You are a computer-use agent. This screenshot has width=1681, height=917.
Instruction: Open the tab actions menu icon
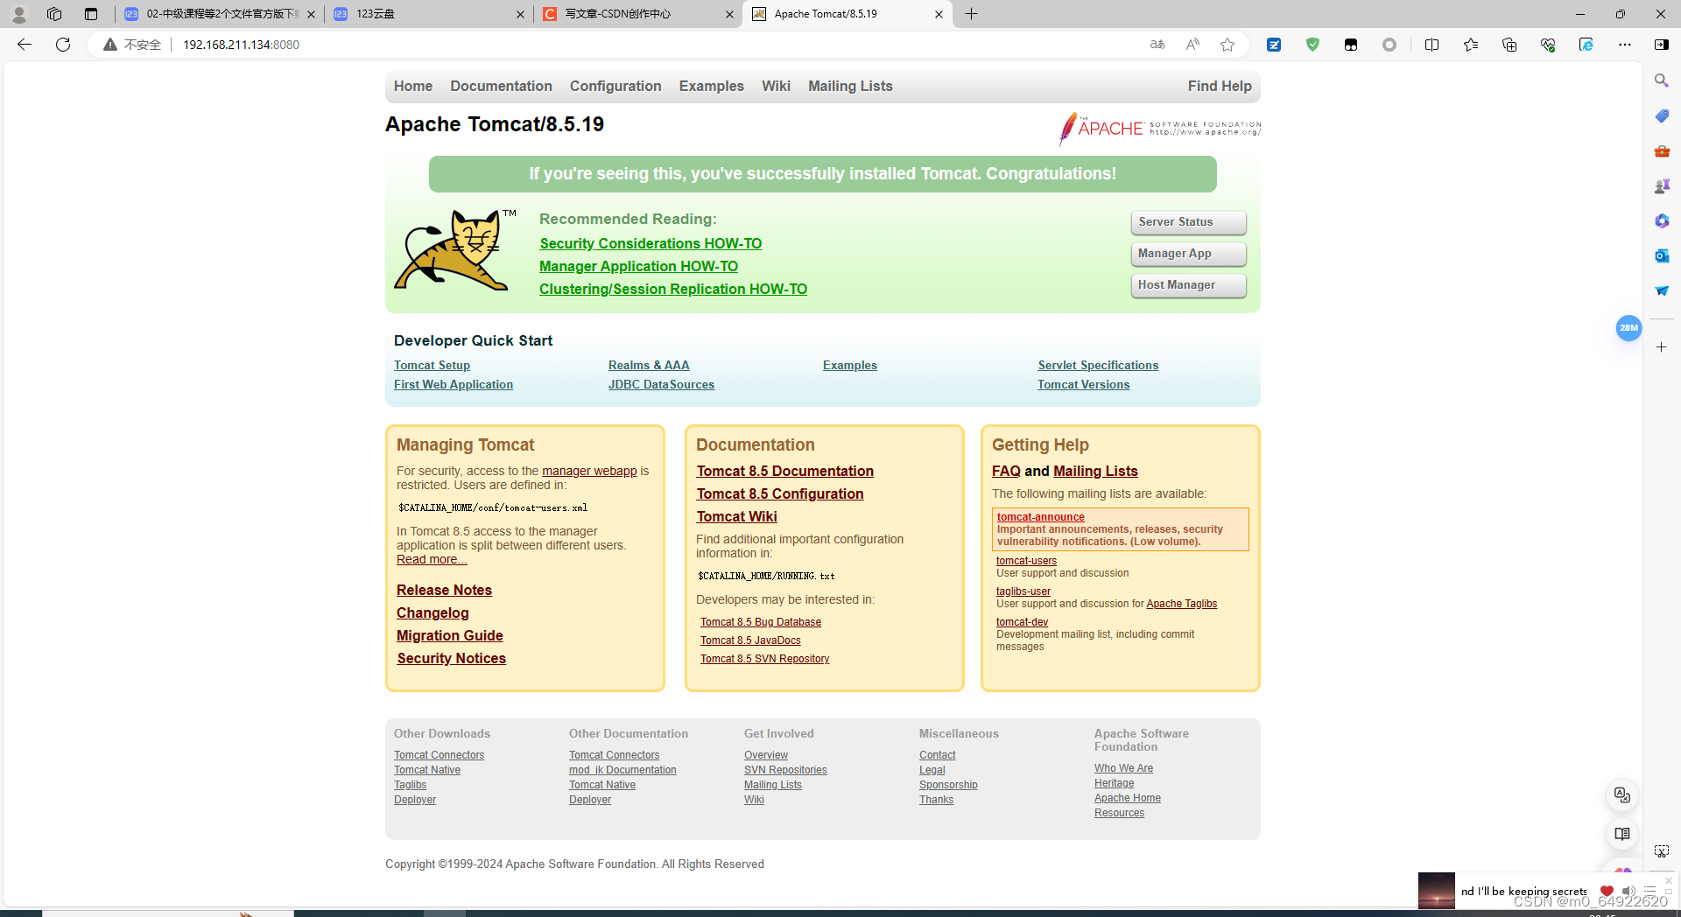tap(91, 14)
